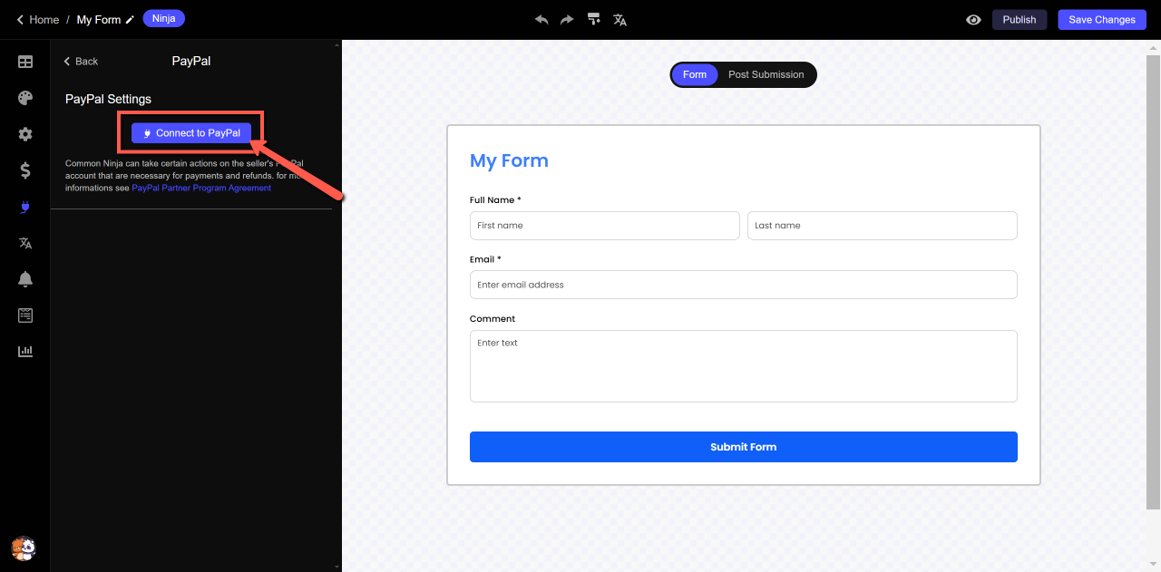Viewport: 1161px width, 572px height.
Task: Open the bar chart analytics icon
Action: pos(25,352)
